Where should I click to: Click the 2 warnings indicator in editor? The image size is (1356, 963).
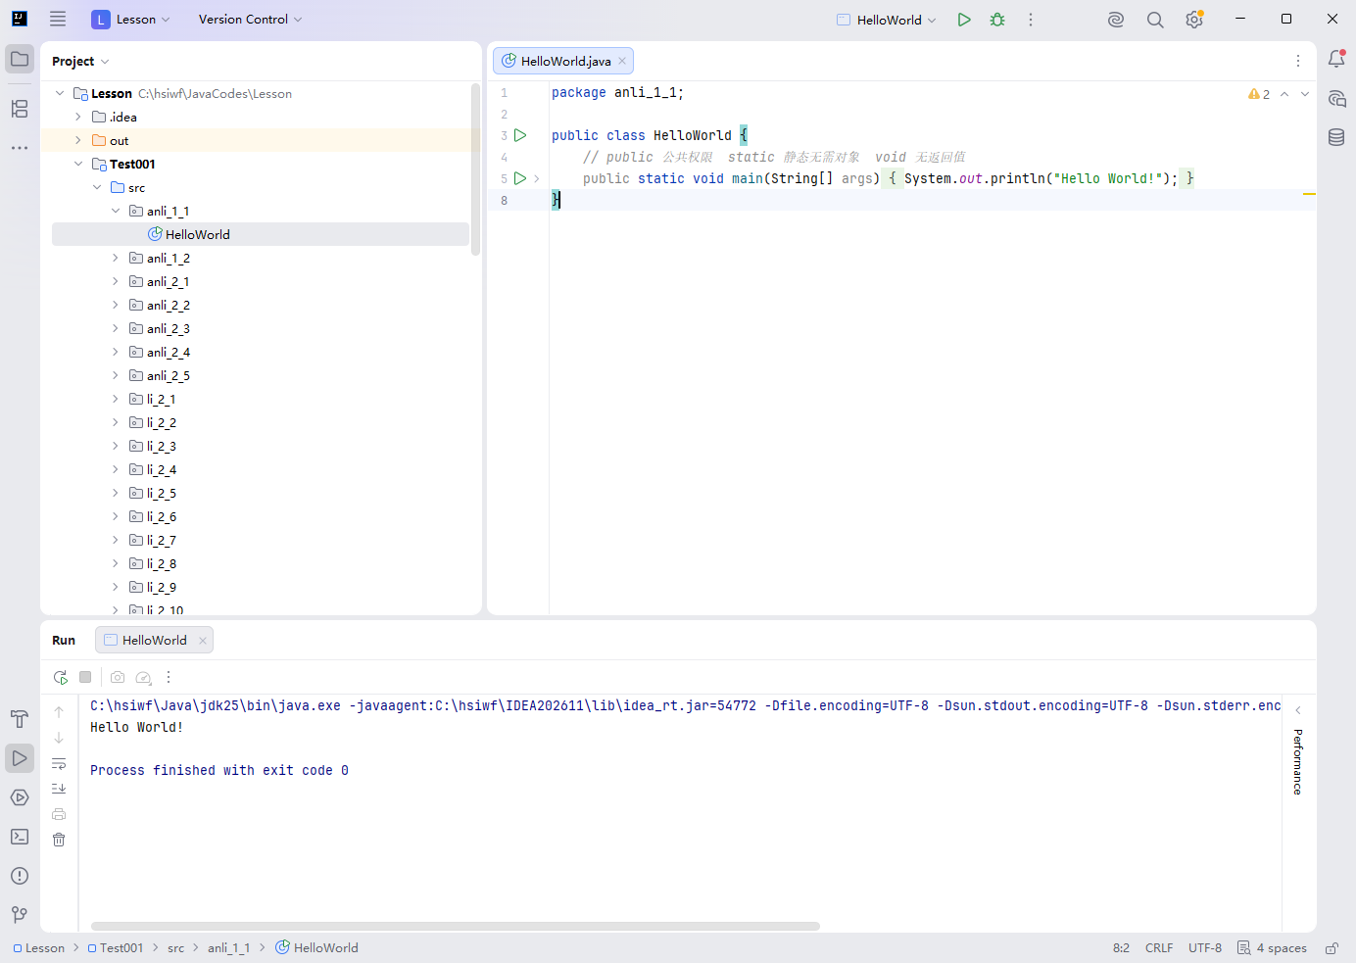[1259, 94]
